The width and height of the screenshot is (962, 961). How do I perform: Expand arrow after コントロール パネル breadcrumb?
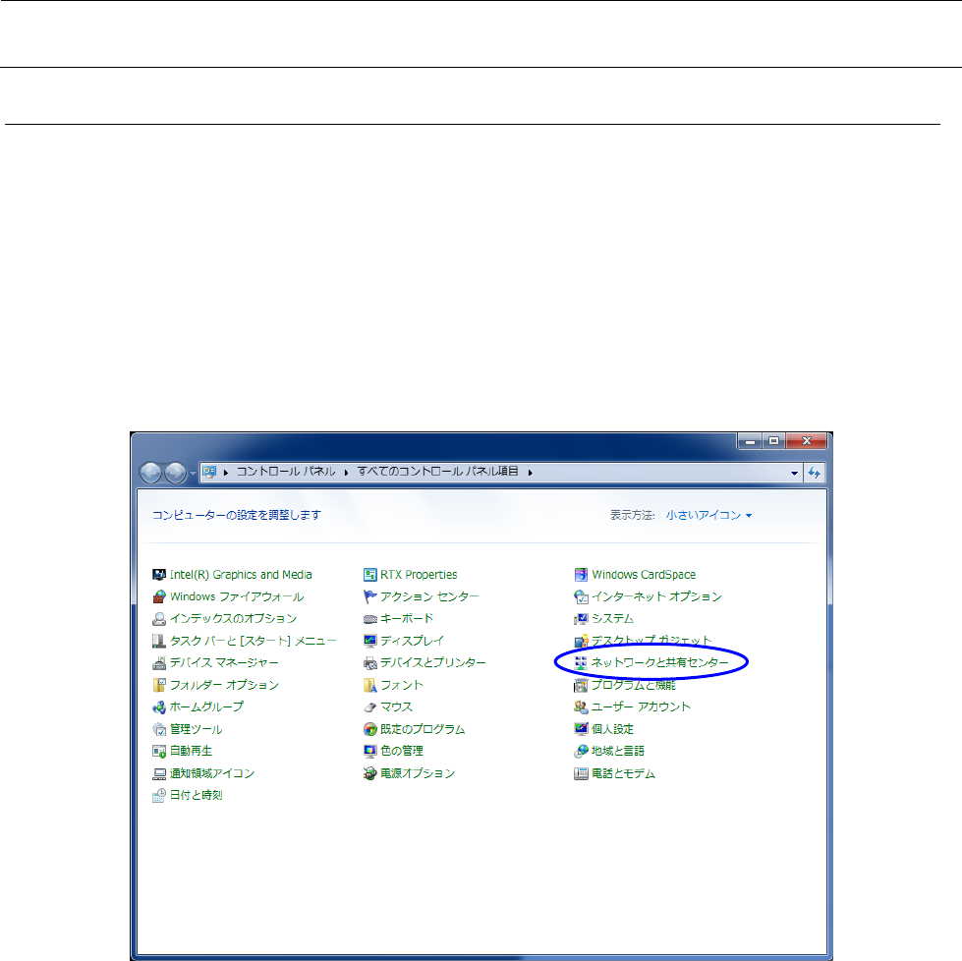[x=346, y=473]
